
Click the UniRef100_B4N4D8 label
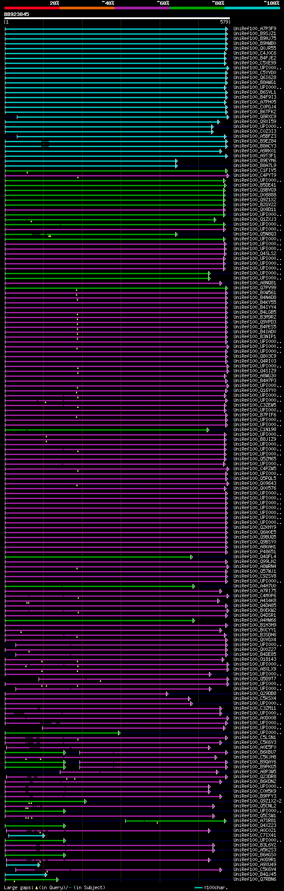pos(255,297)
